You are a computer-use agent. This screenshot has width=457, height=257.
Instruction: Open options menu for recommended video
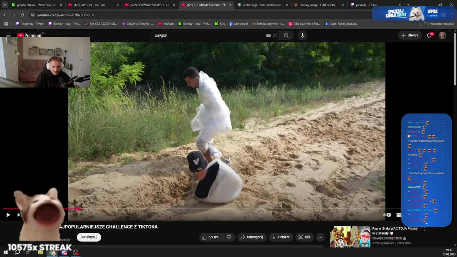(424, 229)
